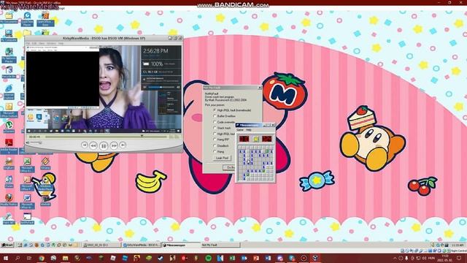The image size is (467, 263).
Task: Jump to start of QuickTime movie
Action: click(x=85, y=145)
